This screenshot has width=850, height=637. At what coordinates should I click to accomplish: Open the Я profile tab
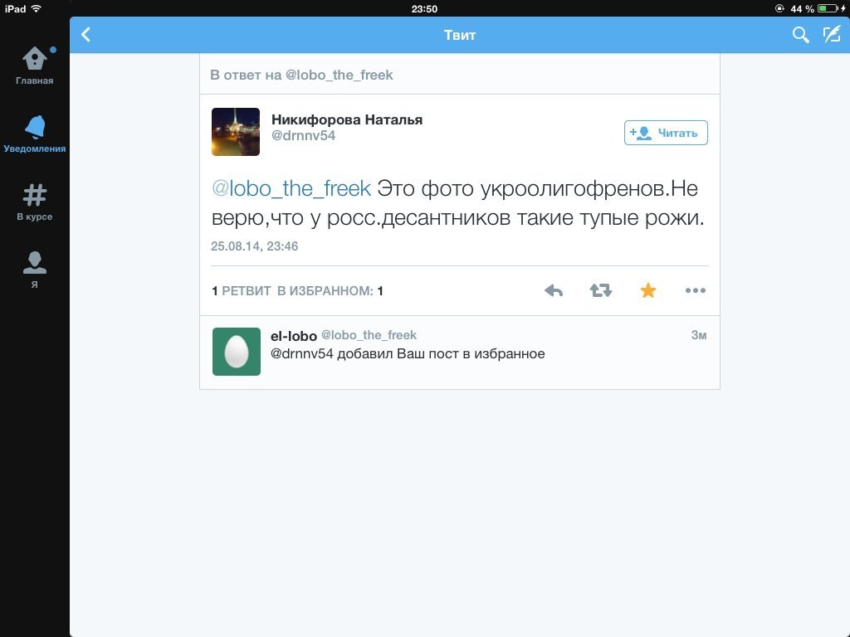tap(34, 270)
